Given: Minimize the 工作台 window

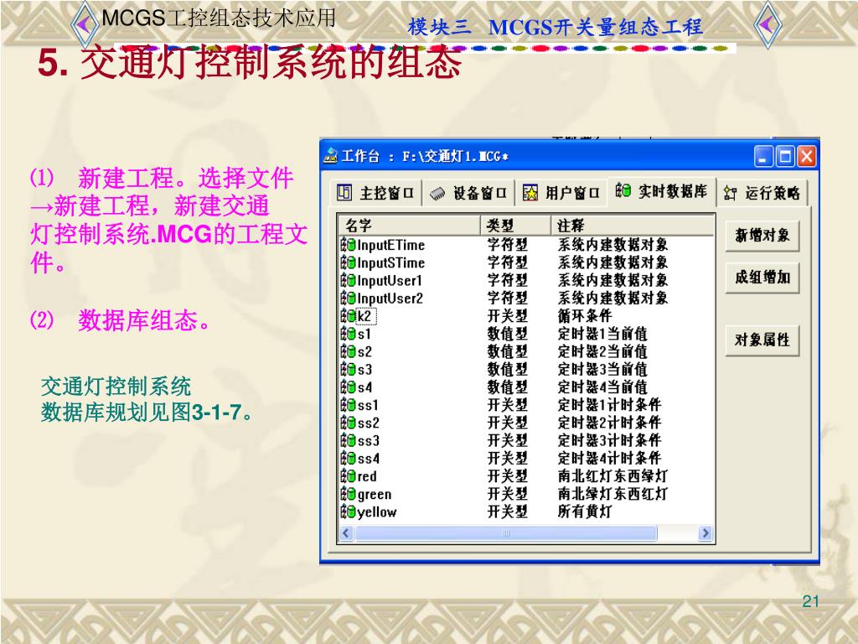Looking at the screenshot, I should [764, 157].
